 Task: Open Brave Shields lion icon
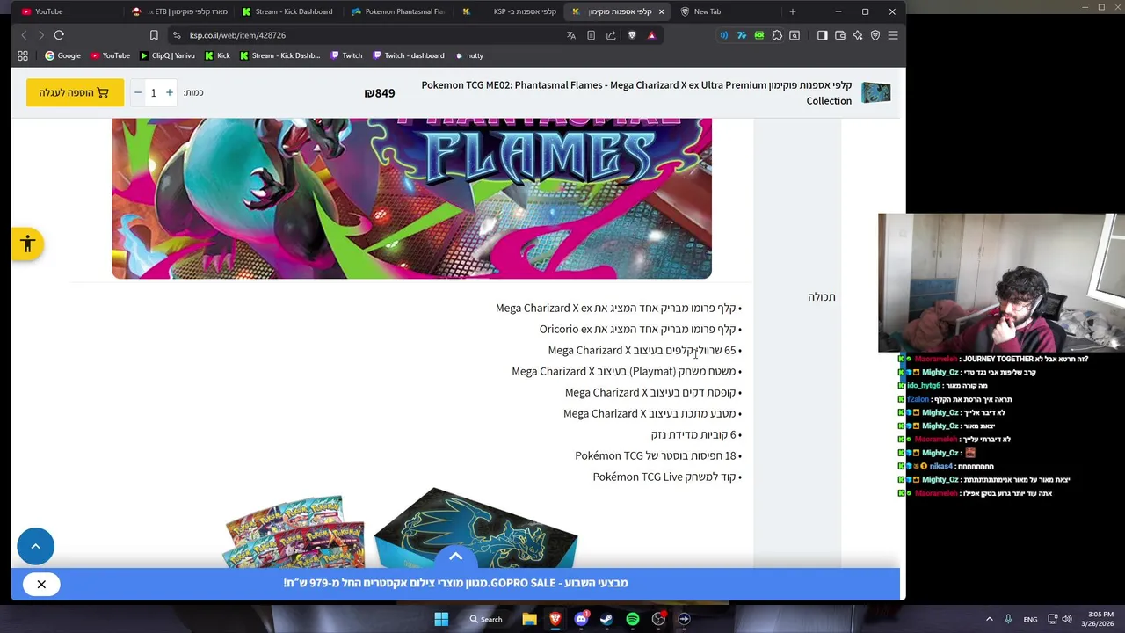click(x=631, y=35)
